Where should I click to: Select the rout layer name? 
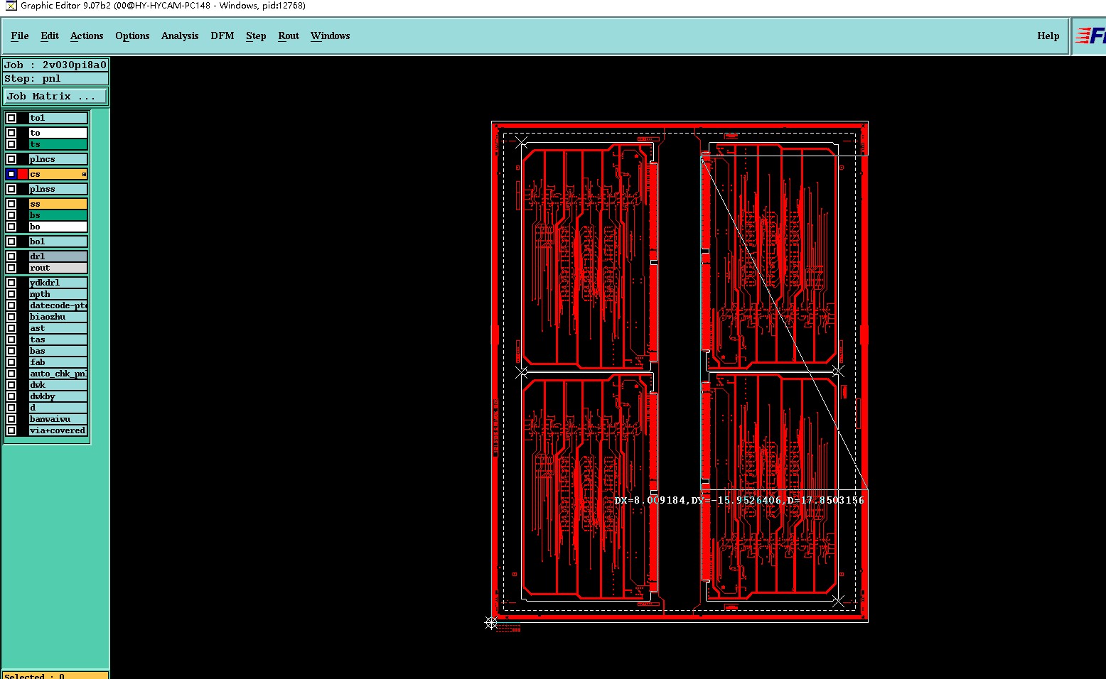pos(58,268)
